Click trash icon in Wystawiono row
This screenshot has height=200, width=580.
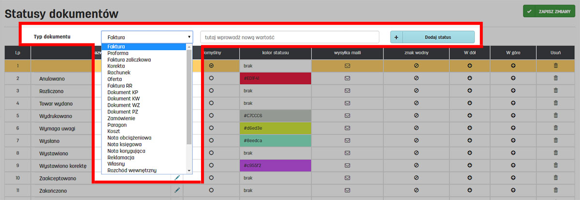click(x=555, y=153)
